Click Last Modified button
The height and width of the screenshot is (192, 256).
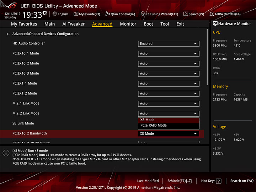coord(148,181)
